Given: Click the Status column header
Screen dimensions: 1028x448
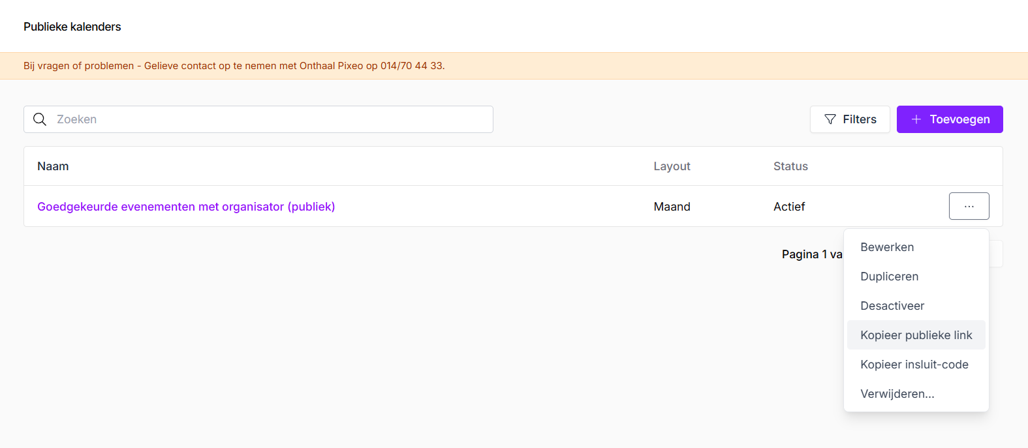Looking at the screenshot, I should tap(790, 166).
